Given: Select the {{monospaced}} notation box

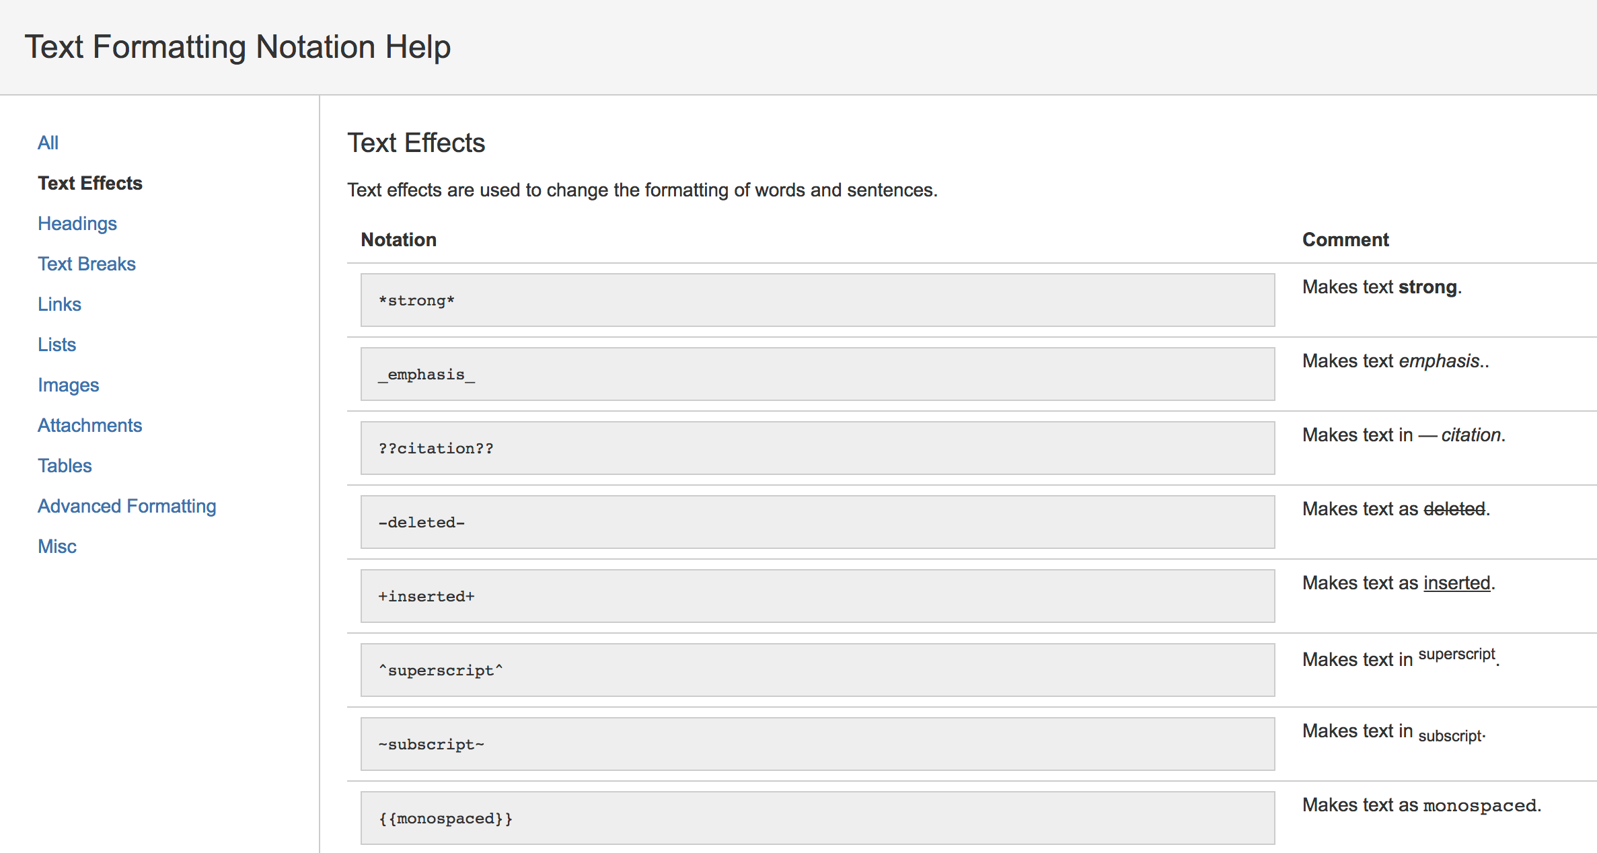Looking at the screenshot, I should [x=817, y=817].
